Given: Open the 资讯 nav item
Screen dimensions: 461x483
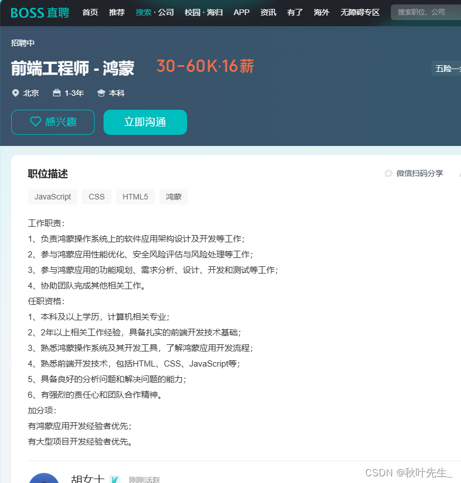Looking at the screenshot, I should pyautogui.click(x=268, y=12).
